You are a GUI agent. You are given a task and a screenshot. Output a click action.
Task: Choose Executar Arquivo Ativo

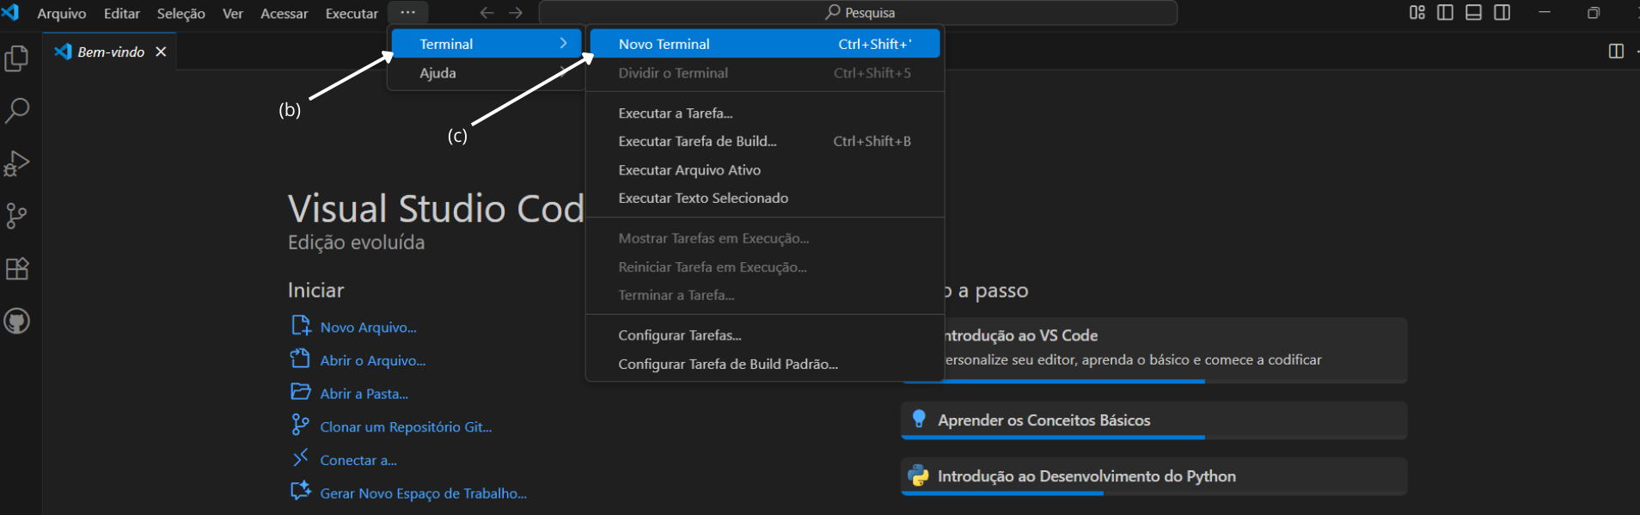(x=765, y=170)
